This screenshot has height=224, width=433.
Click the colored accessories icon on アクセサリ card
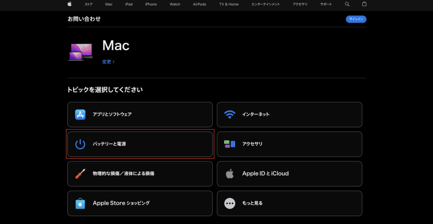tap(230, 144)
